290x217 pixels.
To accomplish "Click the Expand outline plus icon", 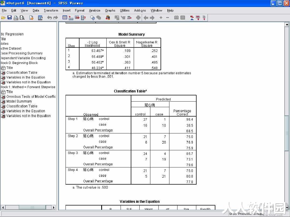I will pyautogui.click(x=161, y=17).
